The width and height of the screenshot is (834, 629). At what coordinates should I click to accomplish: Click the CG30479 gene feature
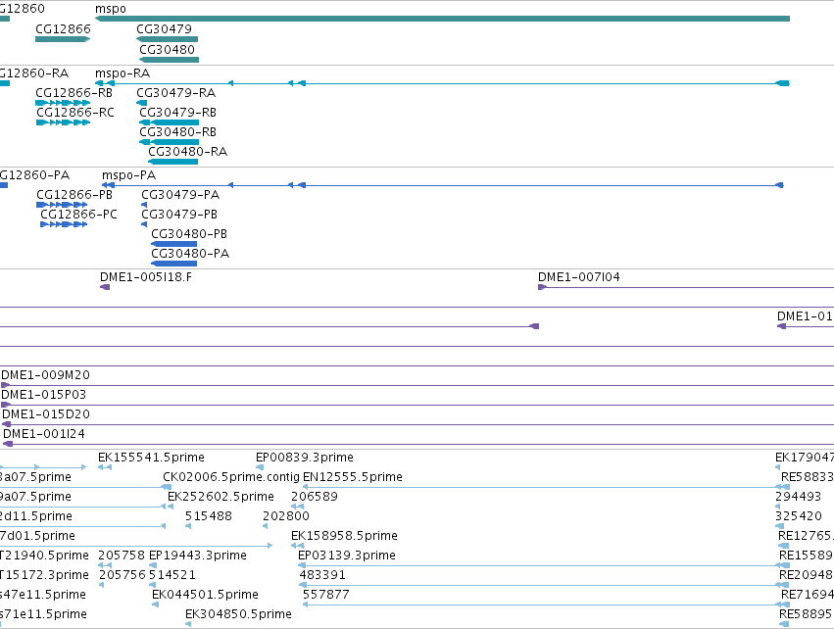tap(167, 39)
